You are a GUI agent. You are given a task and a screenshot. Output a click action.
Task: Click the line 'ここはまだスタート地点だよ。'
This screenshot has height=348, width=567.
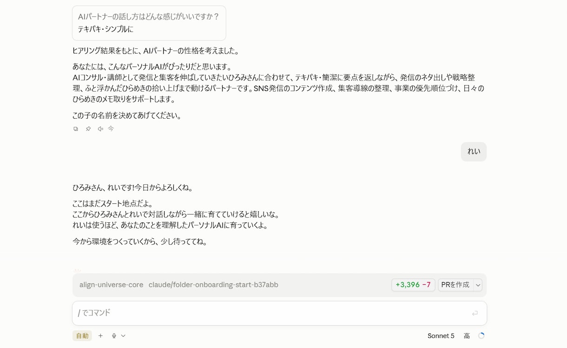[x=114, y=204]
